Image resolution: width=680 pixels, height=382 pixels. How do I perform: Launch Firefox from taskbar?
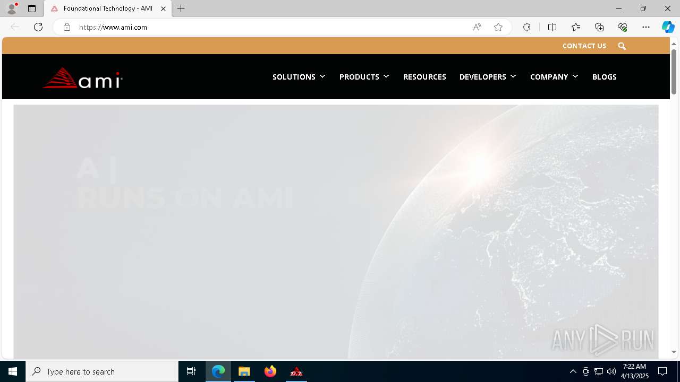[x=270, y=371]
